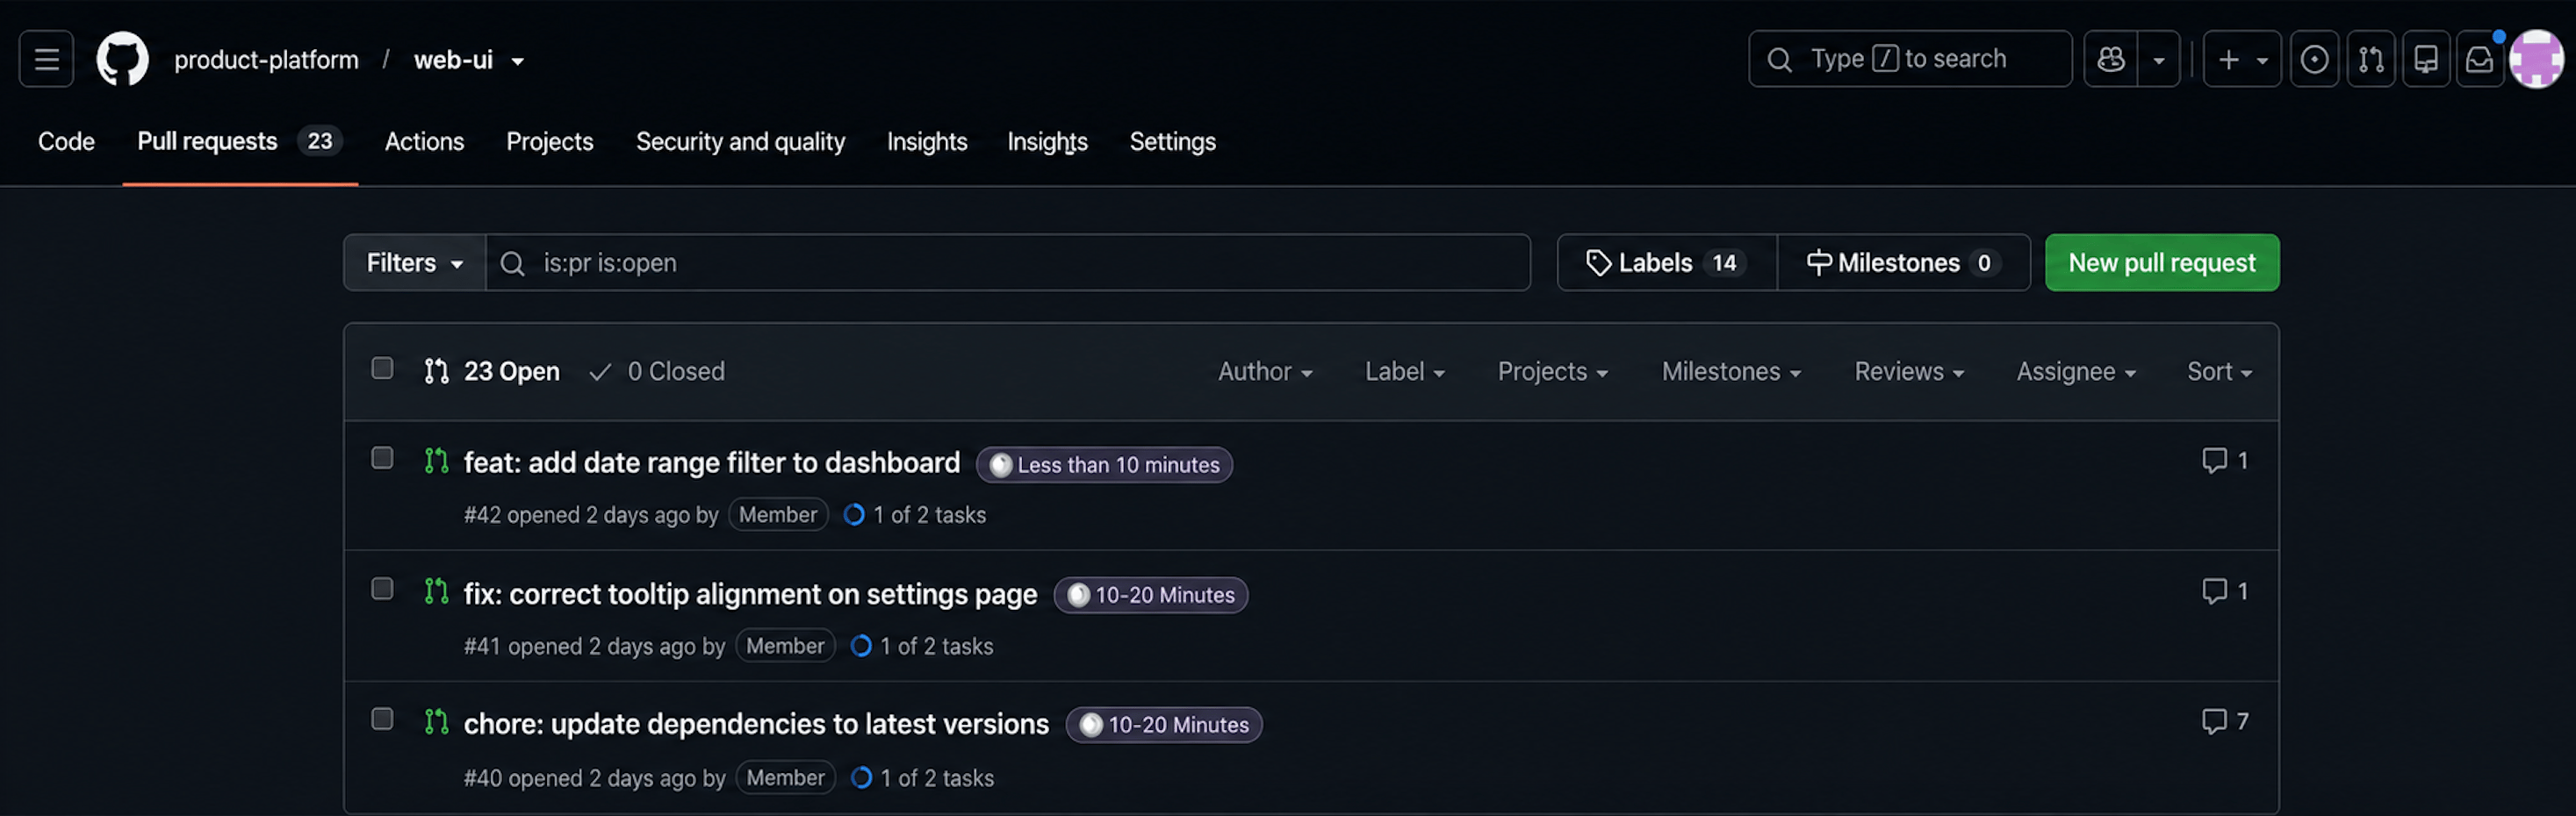Expand the Author filter dropdown
Viewport: 2576px width, 816px height.
(x=1264, y=371)
